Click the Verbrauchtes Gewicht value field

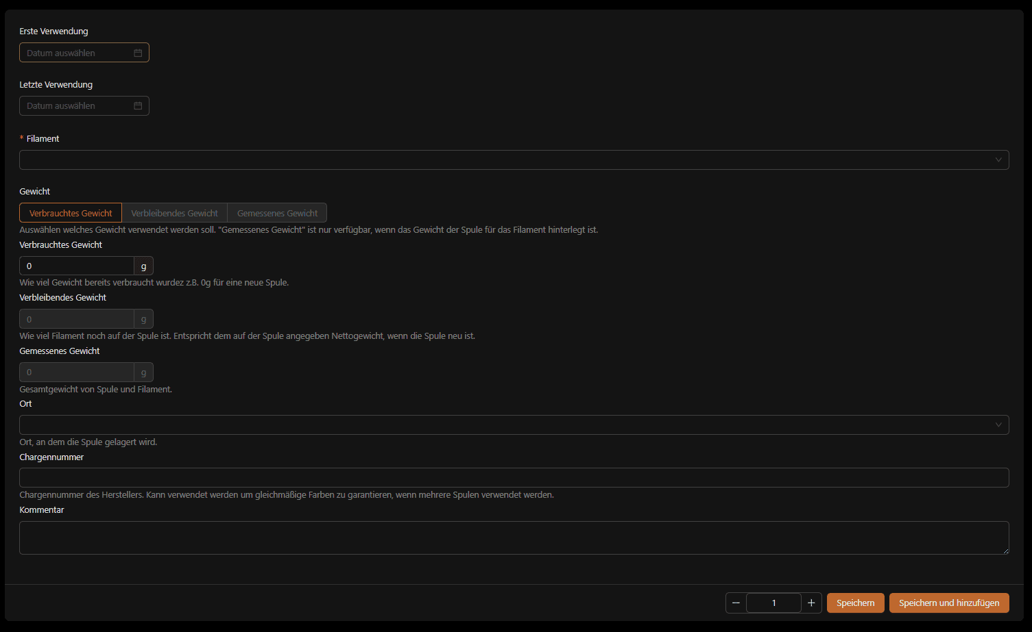pos(76,266)
